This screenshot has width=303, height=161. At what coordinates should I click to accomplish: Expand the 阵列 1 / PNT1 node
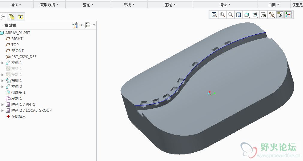point(2,105)
